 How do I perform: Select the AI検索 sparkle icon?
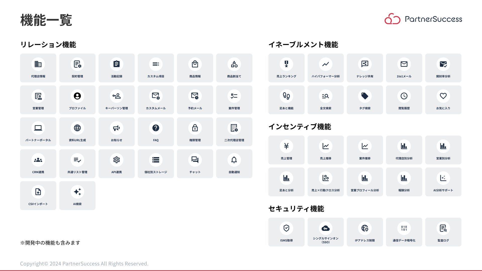point(77,192)
